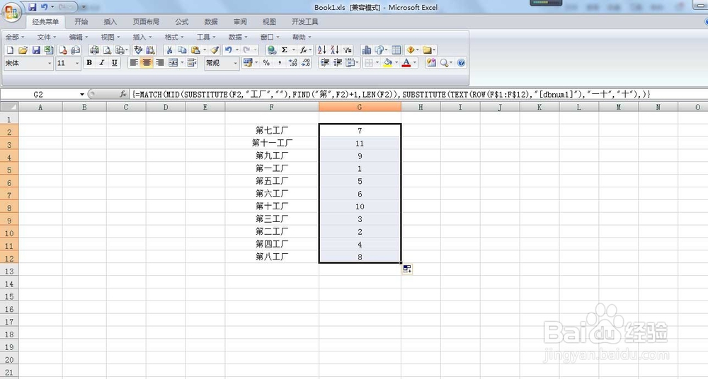The image size is (708, 379).
Task: Toggle italic formatting
Action: pyautogui.click(x=102, y=63)
